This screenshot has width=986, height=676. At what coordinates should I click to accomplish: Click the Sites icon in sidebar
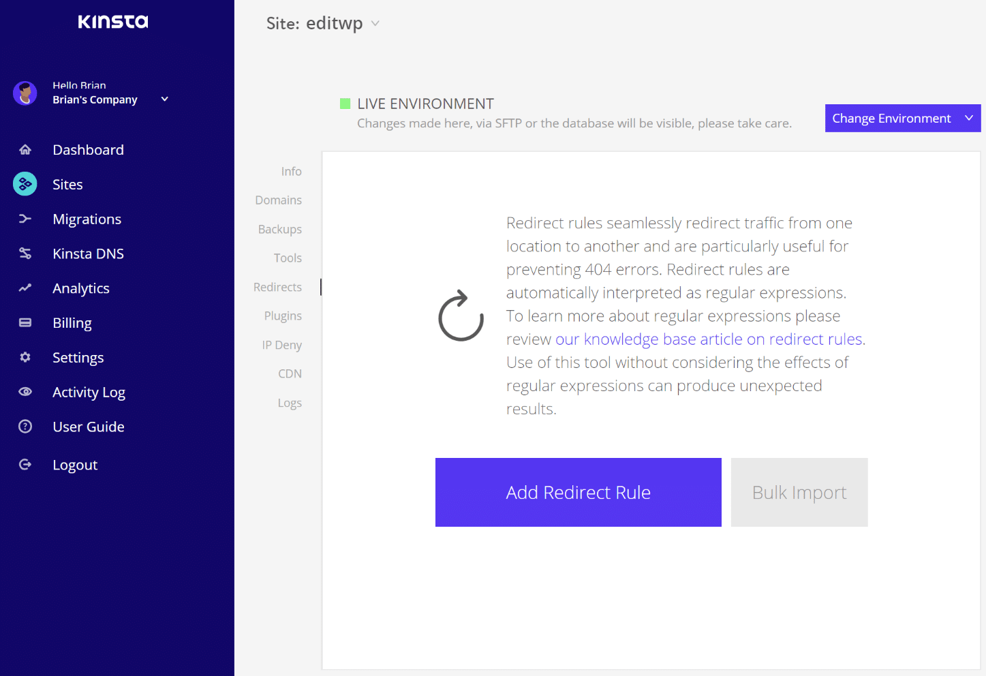pyautogui.click(x=25, y=184)
